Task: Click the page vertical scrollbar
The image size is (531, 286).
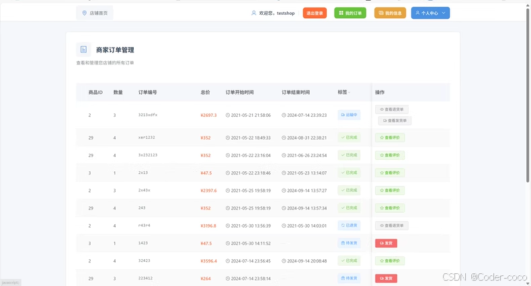Action: (x=528, y=95)
